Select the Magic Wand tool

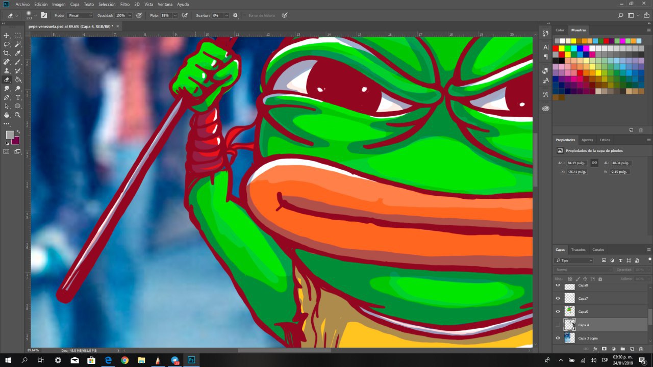pyautogui.click(x=18, y=44)
